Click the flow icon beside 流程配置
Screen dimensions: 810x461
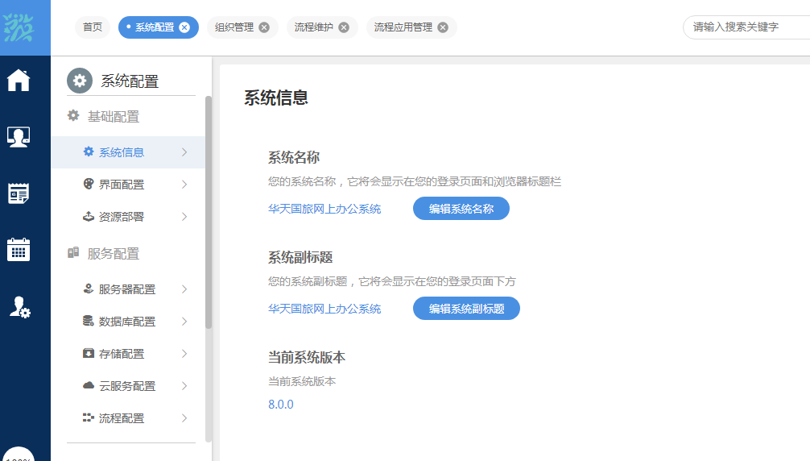89,417
